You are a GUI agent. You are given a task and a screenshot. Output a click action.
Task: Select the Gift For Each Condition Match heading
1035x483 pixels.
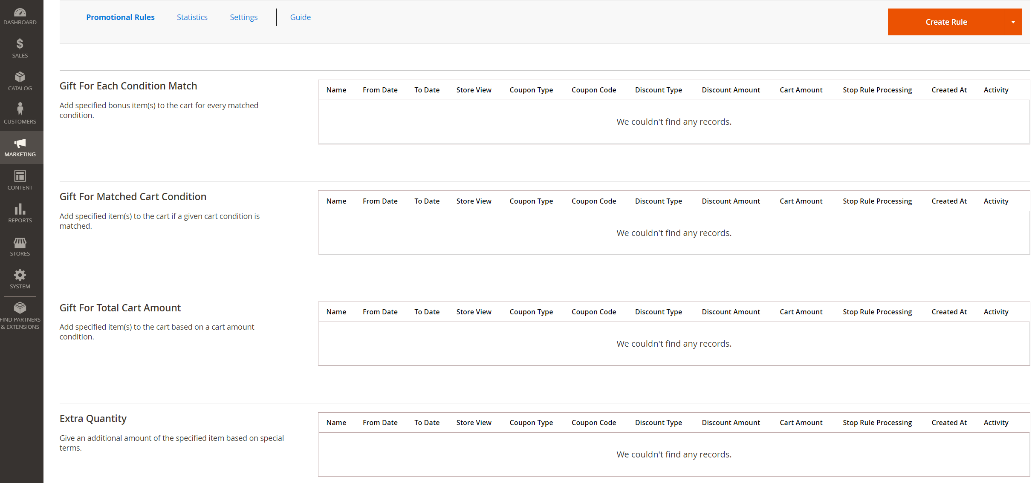128,86
